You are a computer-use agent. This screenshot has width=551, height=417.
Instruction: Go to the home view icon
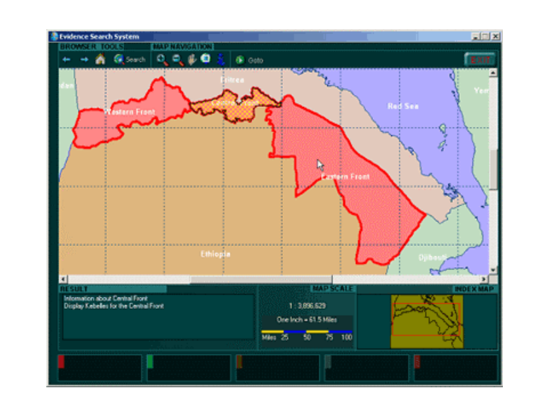click(100, 59)
